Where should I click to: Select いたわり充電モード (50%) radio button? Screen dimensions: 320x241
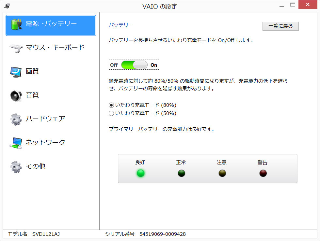coord(111,113)
